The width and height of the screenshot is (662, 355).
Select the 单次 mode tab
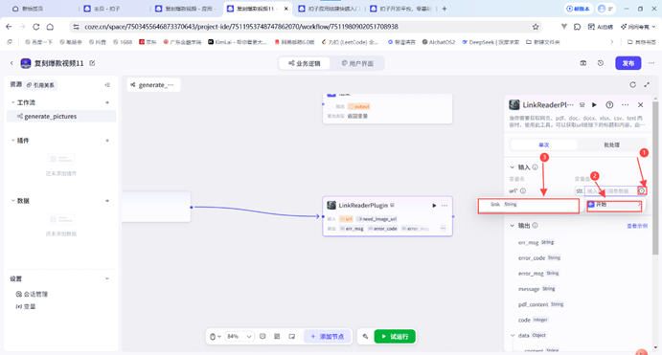(544, 145)
